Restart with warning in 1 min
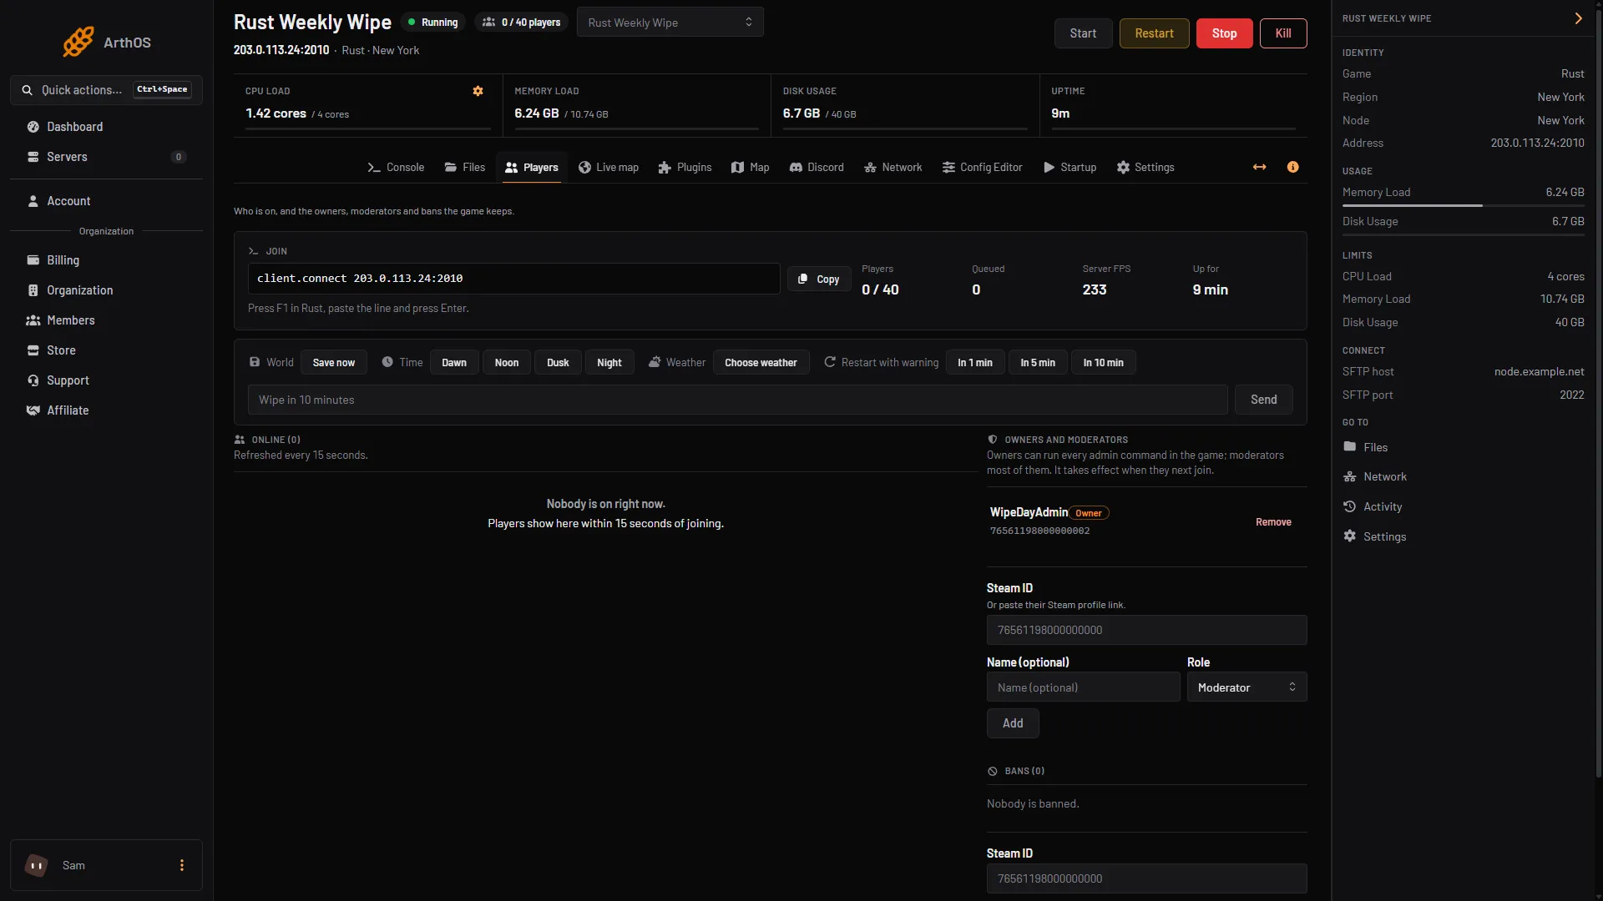 tap(975, 363)
